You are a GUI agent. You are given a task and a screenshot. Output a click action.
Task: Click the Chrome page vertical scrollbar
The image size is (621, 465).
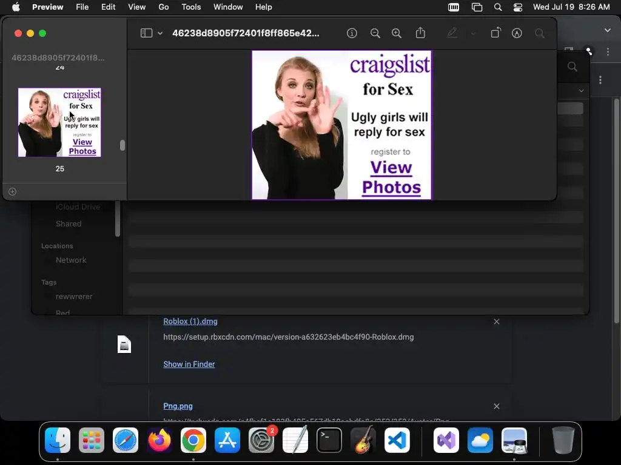[x=616, y=209]
